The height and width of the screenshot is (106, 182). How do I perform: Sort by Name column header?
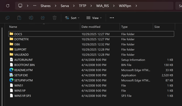(x=13, y=27)
